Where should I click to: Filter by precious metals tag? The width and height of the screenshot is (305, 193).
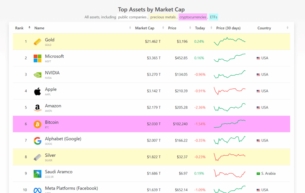pyautogui.click(x=163, y=17)
